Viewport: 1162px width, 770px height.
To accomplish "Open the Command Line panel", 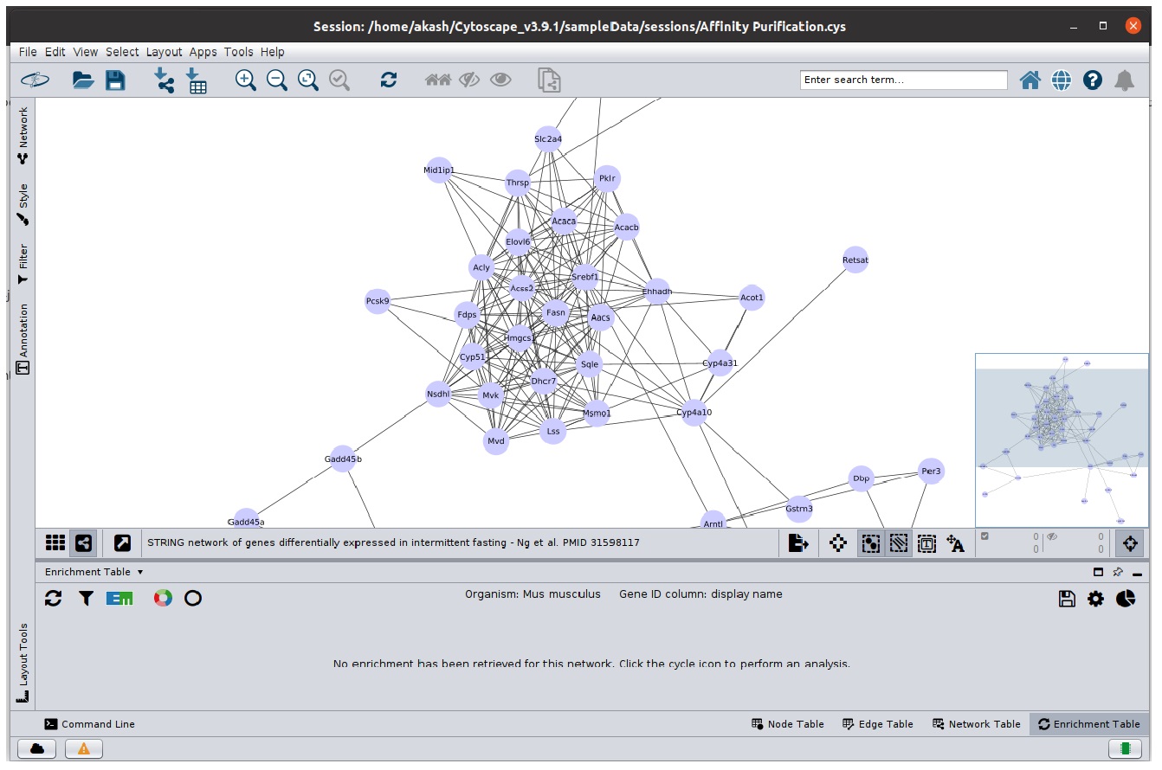I will point(90,724).
